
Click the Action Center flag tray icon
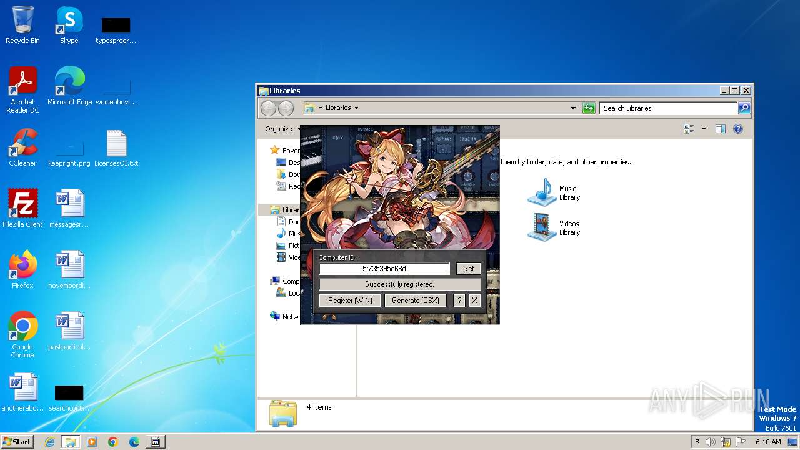point(740,442)
